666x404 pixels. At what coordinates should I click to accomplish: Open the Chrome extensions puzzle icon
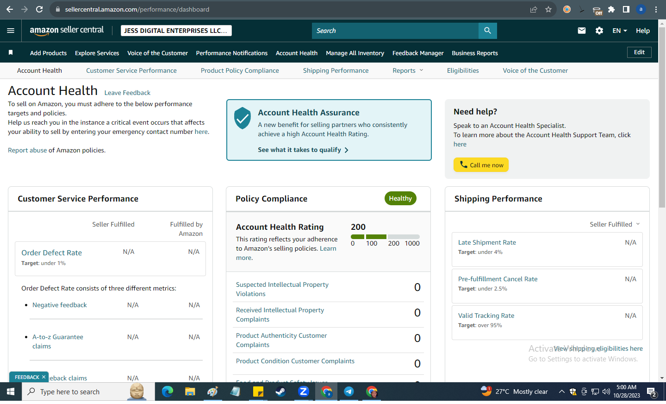click(x=611, y=9)
